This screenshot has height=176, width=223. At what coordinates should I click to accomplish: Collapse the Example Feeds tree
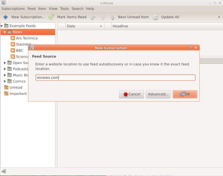point(2,26)
